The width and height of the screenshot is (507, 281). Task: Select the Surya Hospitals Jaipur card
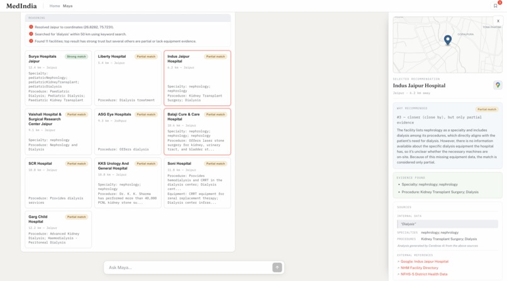click(x=58, y=78)
